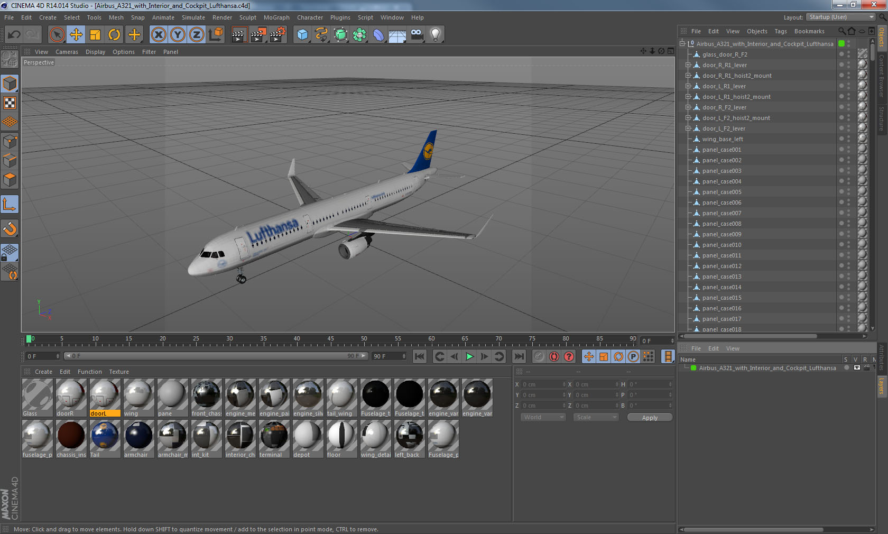This screenshot has height=534, width=888.
Task: Click the X position input field
Action: (x=544, y=384)
